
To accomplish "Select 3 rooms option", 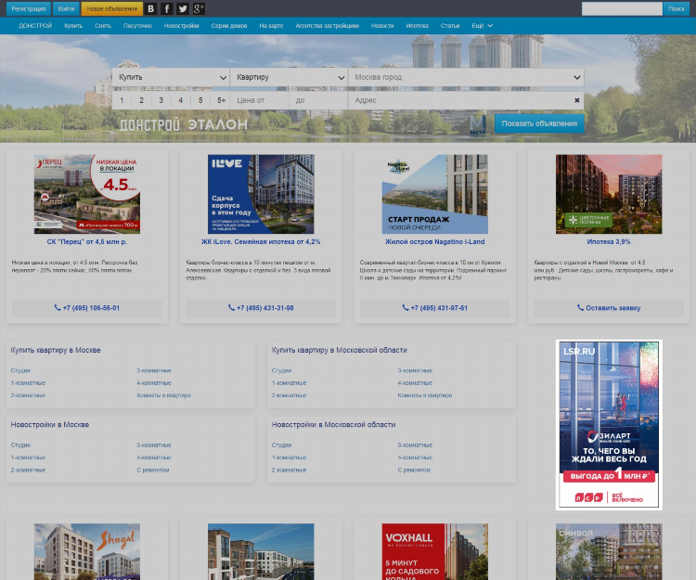I will [161, 100].
